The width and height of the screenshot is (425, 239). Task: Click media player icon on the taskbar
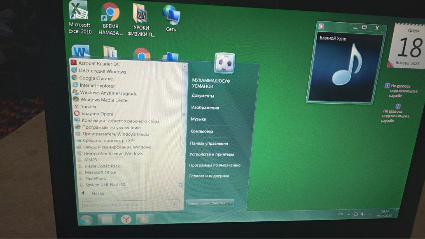pos(145,219)
